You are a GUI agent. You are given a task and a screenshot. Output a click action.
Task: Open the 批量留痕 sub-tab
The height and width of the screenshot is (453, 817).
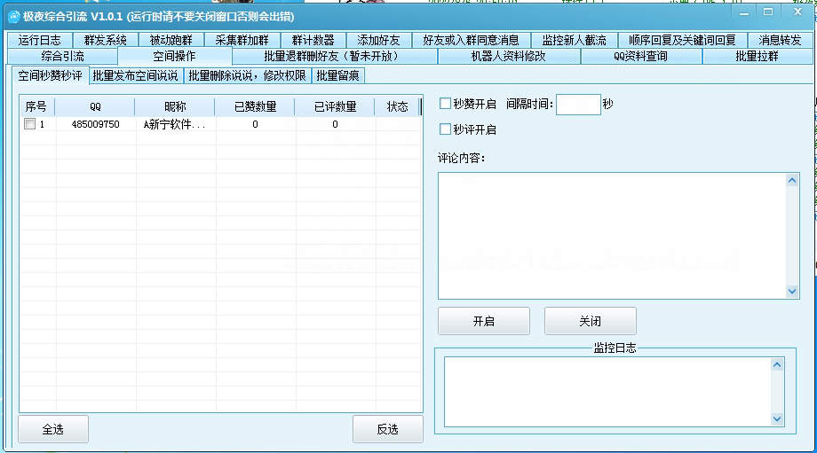(338, 75)
